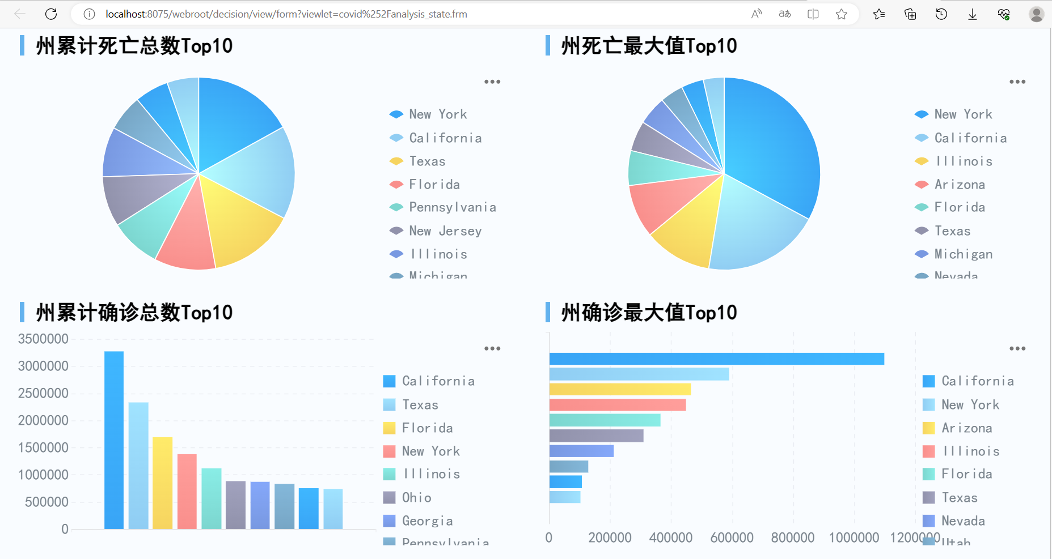1052x559 pixels.
Task: Click the yellow column in confirmed totals chart
Action: (x=163, y=483)
